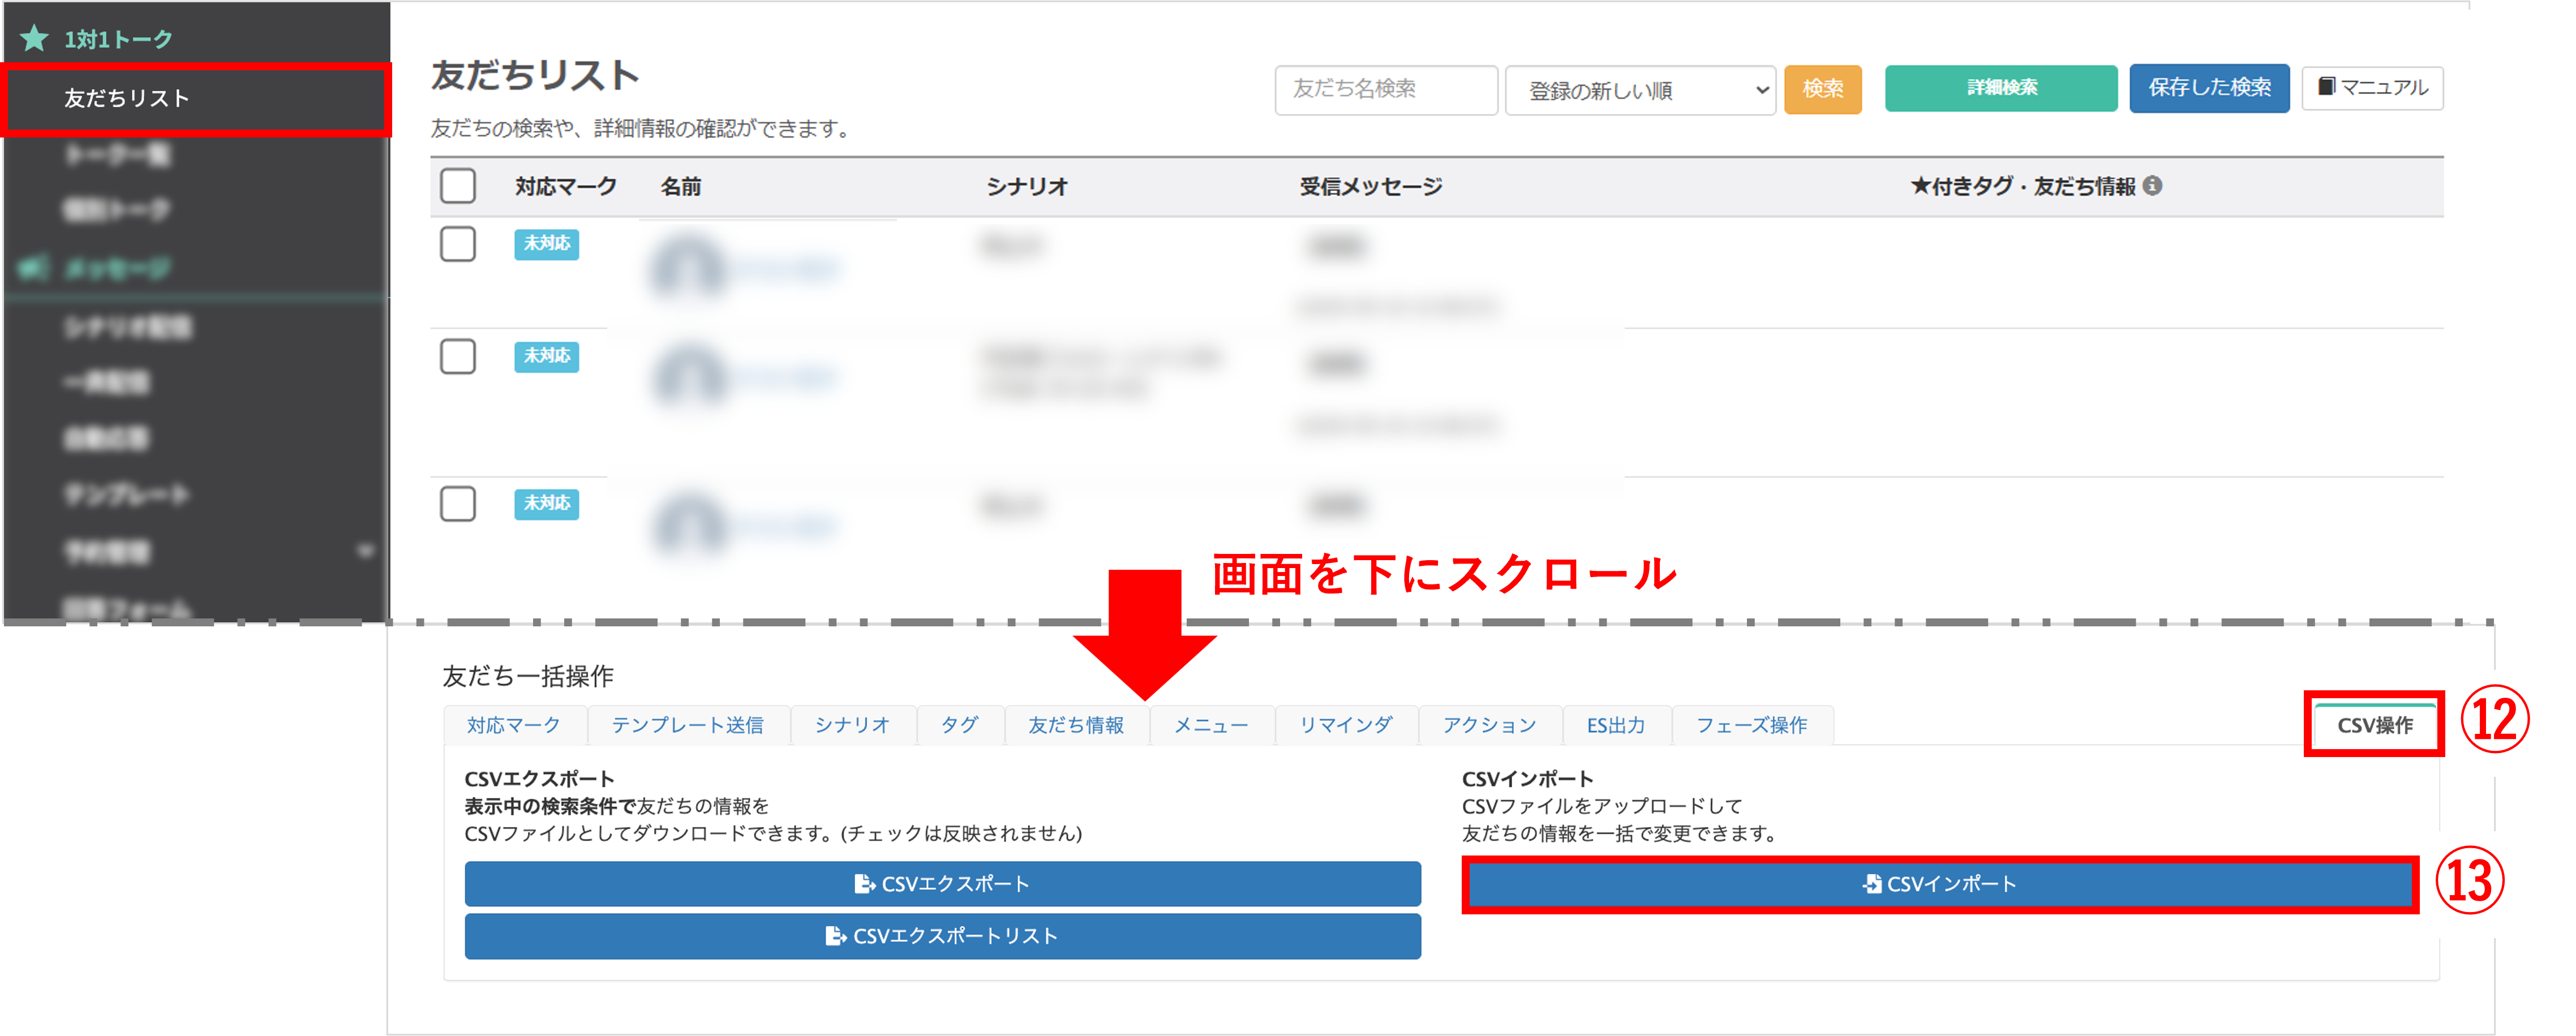Click the book icon on マニュアル button

(x=2326, y=87)
